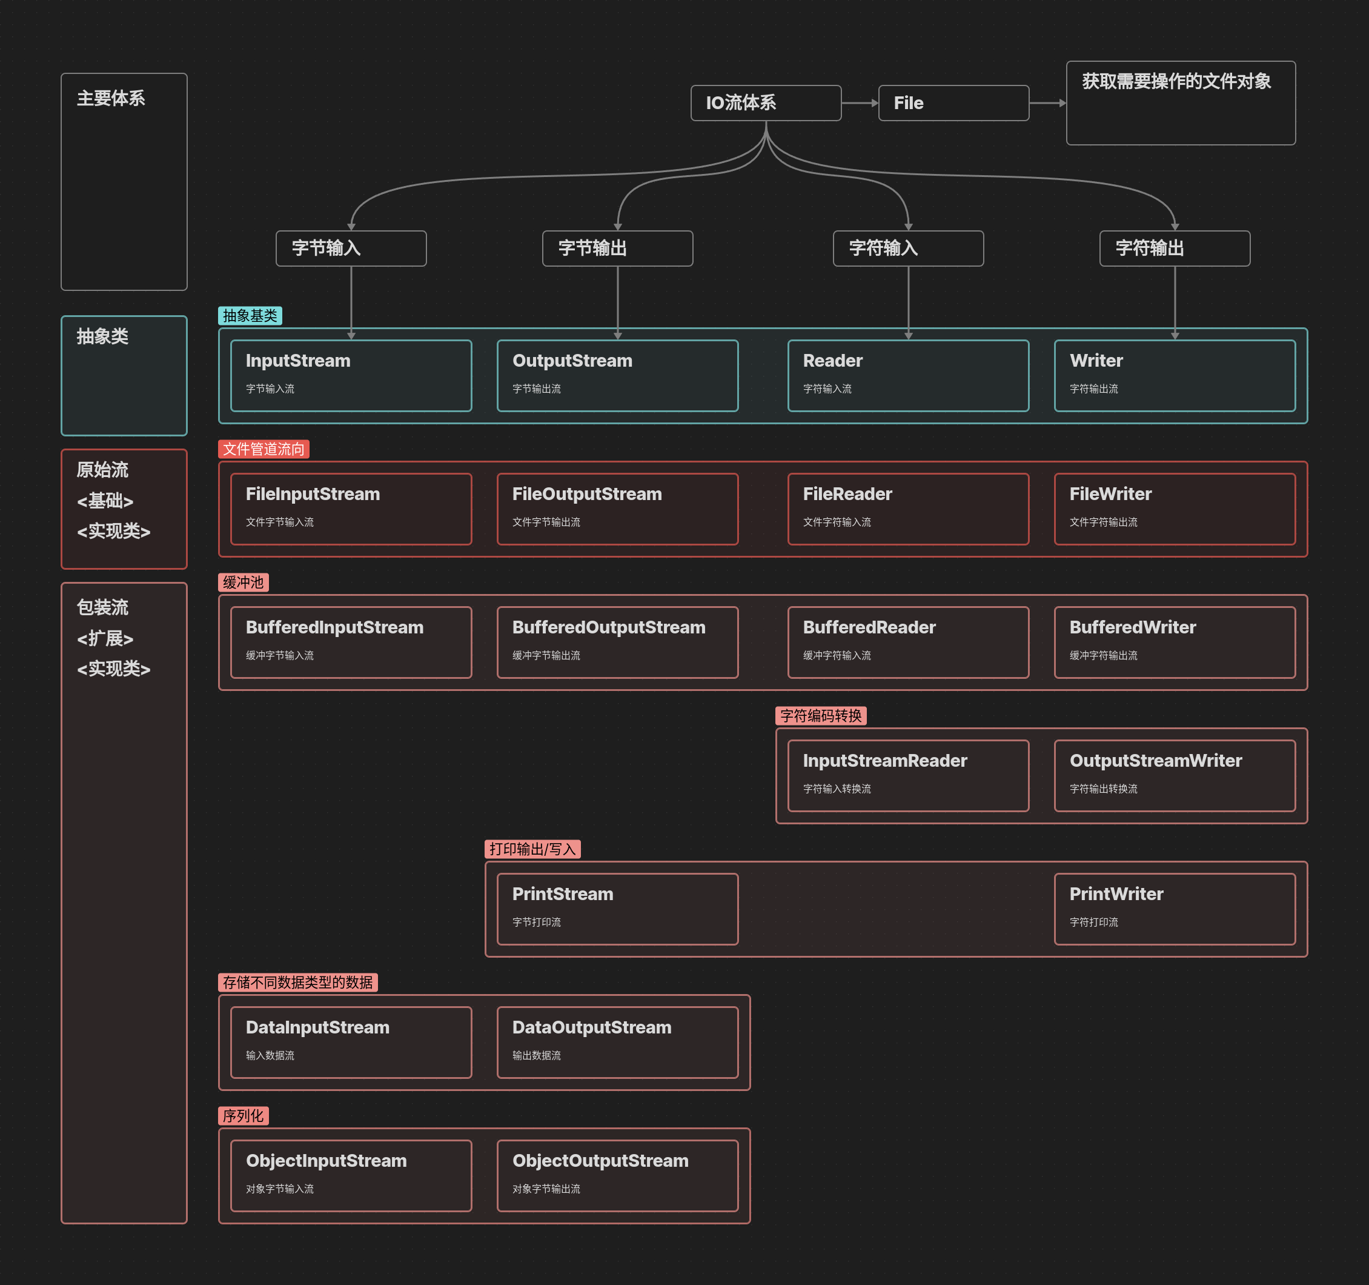Click the InputStream abstract class card
Viewport: 1369px width, 1285px height.
tap(351, 376)
